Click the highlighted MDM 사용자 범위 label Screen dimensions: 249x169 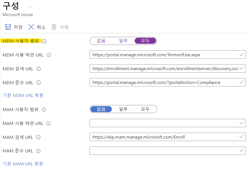[x=21, y=41]
